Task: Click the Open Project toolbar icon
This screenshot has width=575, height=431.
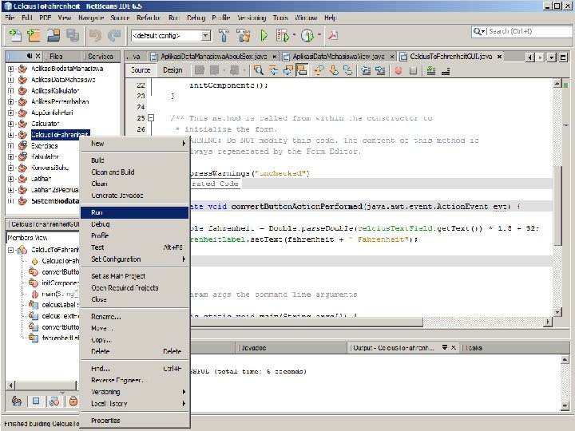Action: [x=54, y=36]
